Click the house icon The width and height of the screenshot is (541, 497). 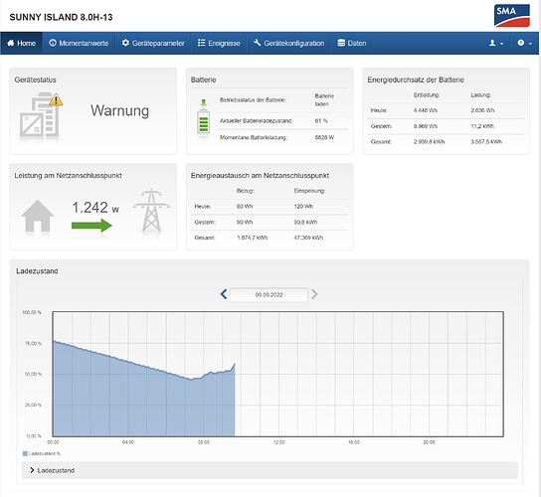pos(37,217)
